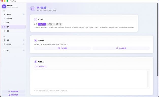Click the text area's inner scrollbar
The height and width of the screenshot is (97, 159).
[x=148, y=79]
